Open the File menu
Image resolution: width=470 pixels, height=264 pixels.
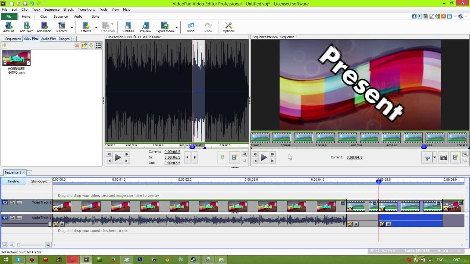(4, 9)
